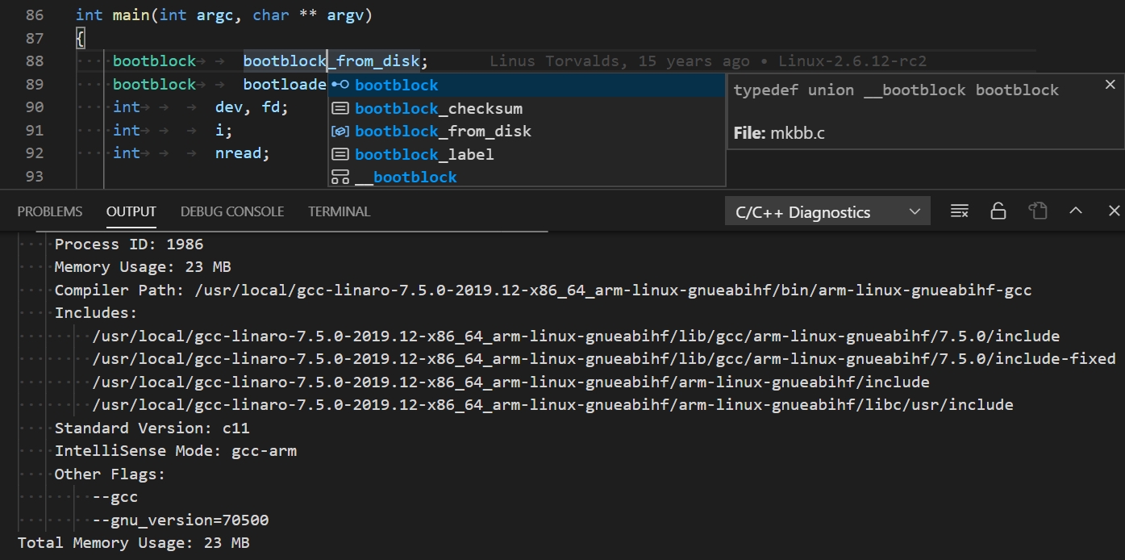Viewport: 1125px width, 560px height.
Task: Click line number 92 in gutter
Action: click(35, 153)
